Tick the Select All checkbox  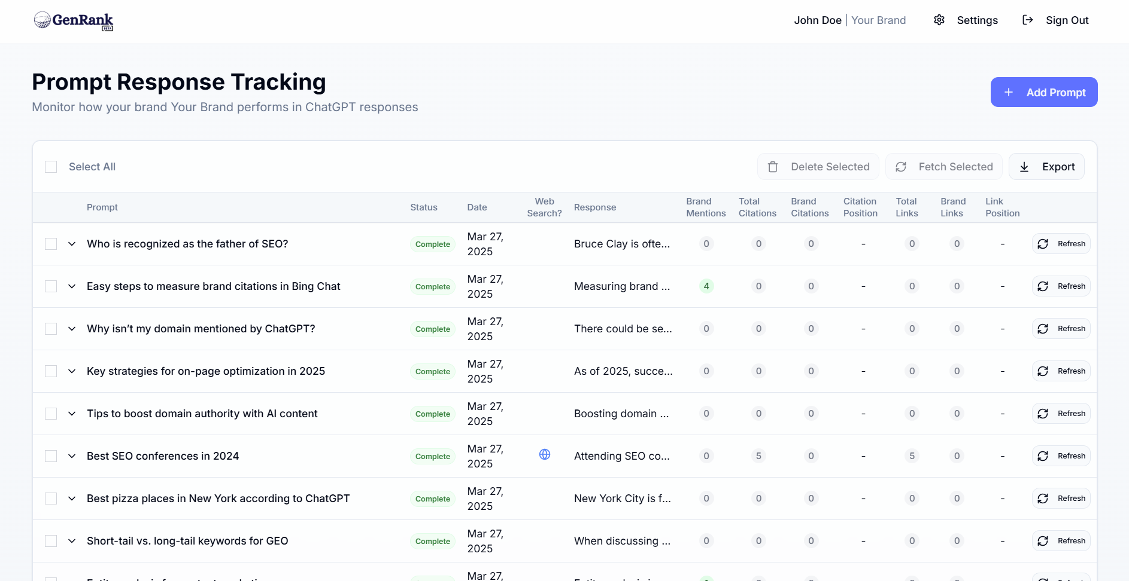[51, 167]
